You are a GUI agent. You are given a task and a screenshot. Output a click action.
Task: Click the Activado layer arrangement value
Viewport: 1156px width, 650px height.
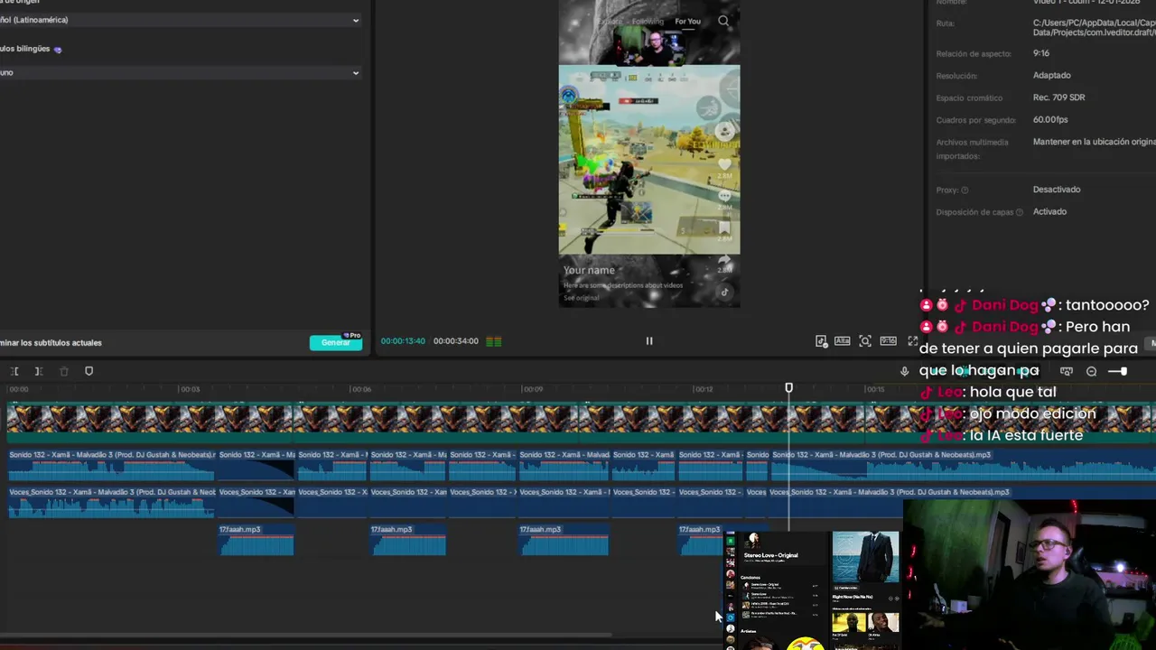(x=1049, y=212)
